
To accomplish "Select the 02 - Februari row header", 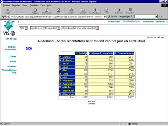I will pyautogui.click(x=67, y=60).
